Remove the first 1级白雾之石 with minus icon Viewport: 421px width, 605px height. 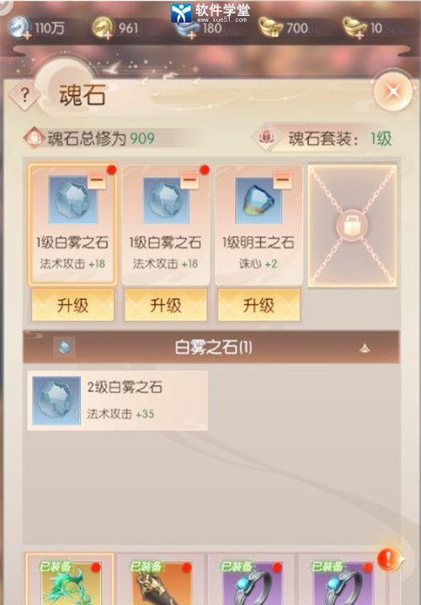(x=96, y=180)
